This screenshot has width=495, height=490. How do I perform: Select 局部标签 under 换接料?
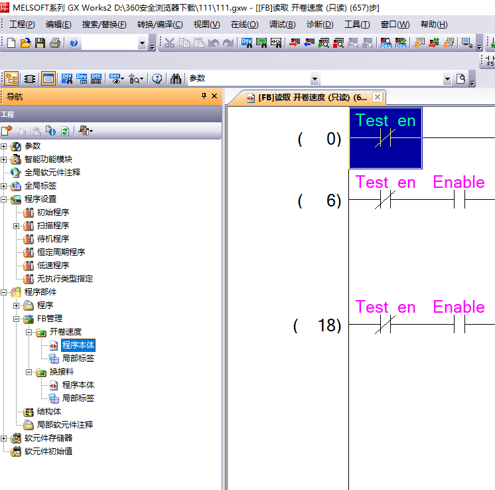point(78,398)
